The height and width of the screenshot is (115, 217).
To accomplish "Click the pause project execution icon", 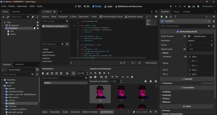I will (175, 6).
